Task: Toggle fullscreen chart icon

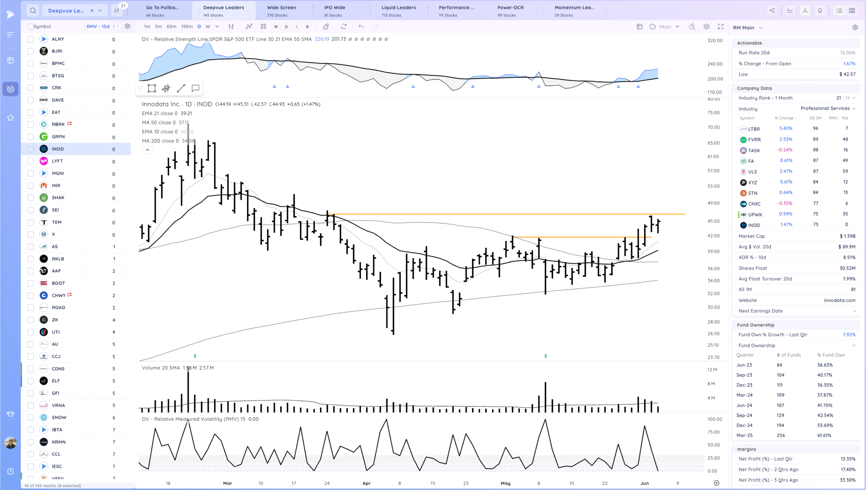Action: click(721, 26)
